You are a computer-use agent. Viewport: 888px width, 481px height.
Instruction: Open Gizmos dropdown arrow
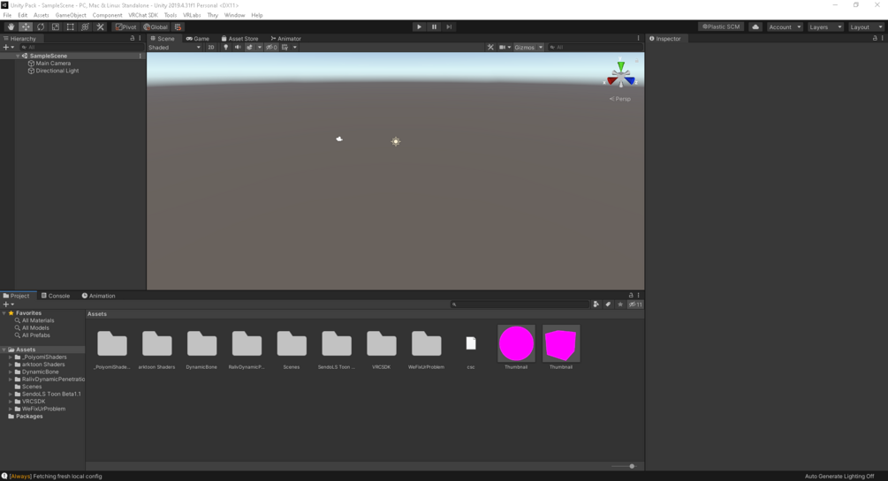[x=541, y=47]
